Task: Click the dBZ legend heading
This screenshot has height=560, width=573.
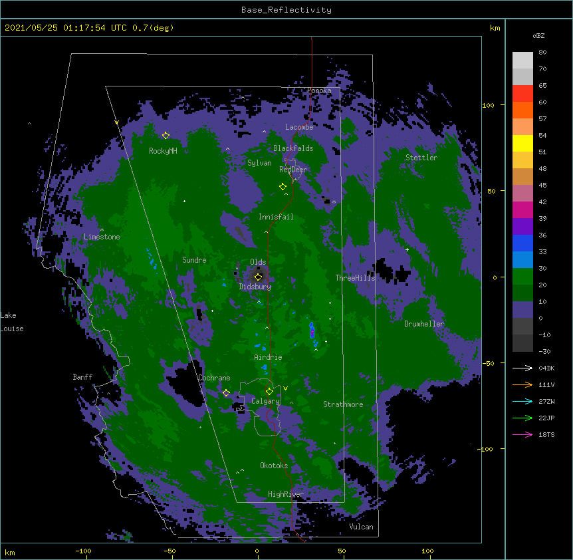Action: point(538,35)
